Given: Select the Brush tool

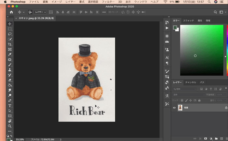Looking at the screenshot, I should tap(10, 65).
